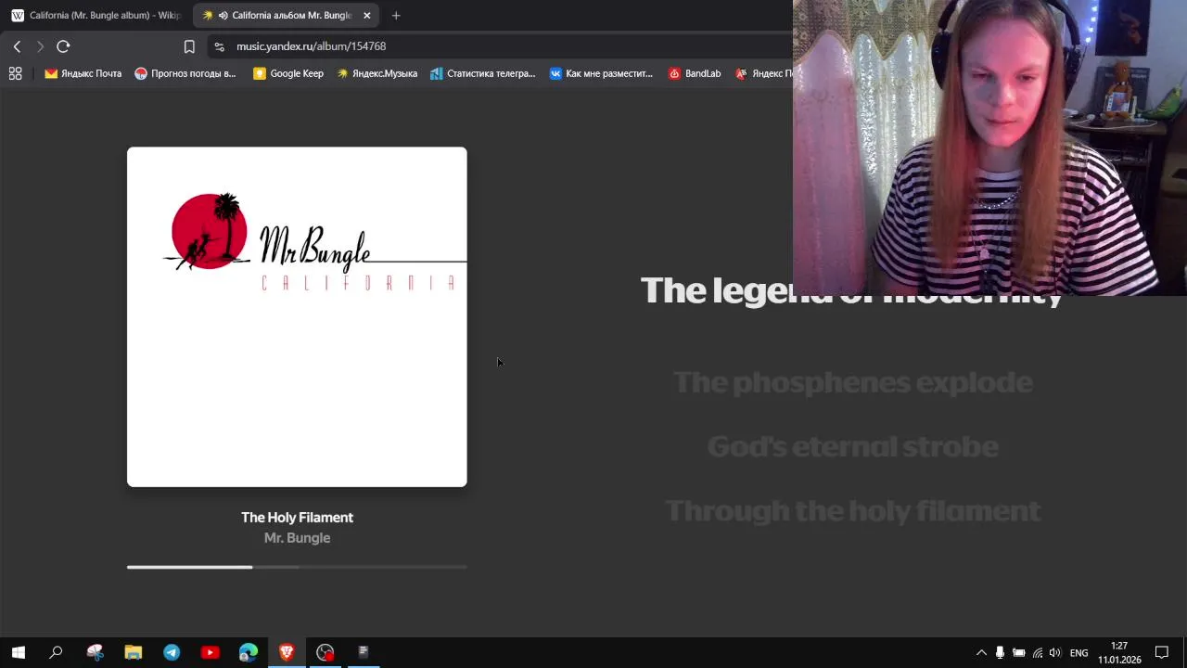Image resolution: width=1187 pixels, height=668 pixels.
Task: Switch to California Wikipedia tab
Action: point(95,15)
